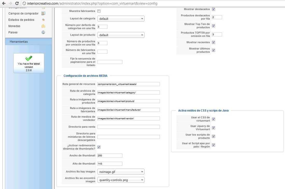This screenshot has height=189, width=285.
Task: Click the site info icon in address bar
Action: [24, 3]
